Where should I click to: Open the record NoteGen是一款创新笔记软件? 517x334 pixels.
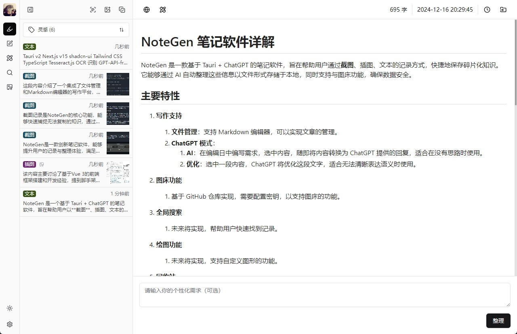pos(76,143)
